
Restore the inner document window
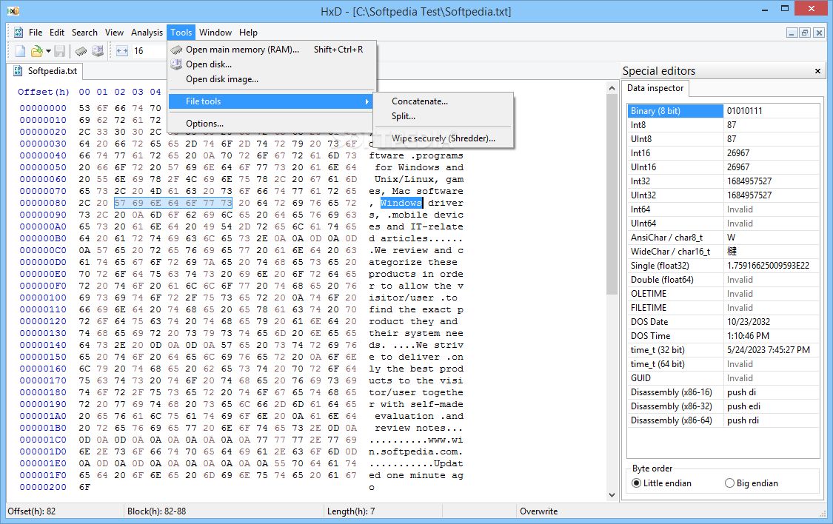pyautogui.click(x=805, y=33)
